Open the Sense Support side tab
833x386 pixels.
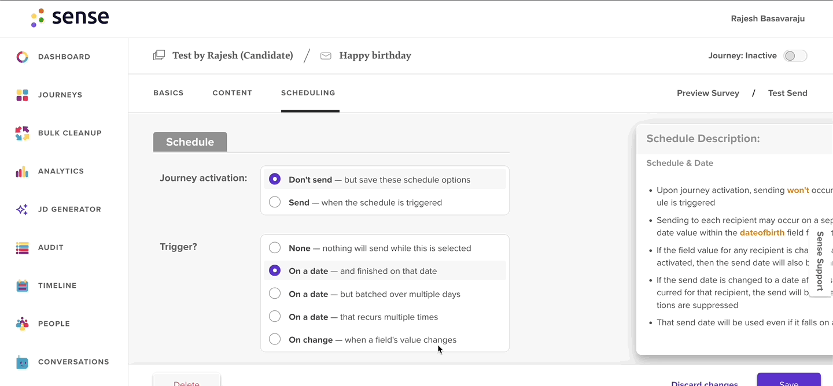820,261
